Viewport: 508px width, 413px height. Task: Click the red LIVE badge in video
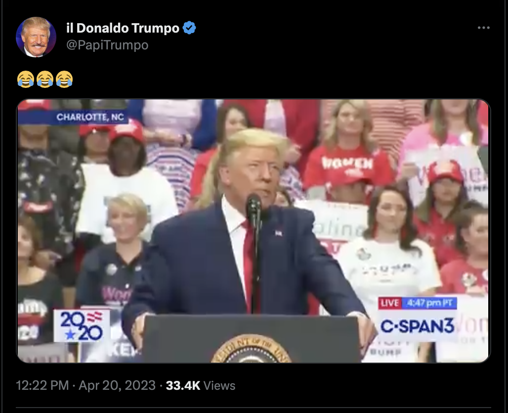[390, 303]
